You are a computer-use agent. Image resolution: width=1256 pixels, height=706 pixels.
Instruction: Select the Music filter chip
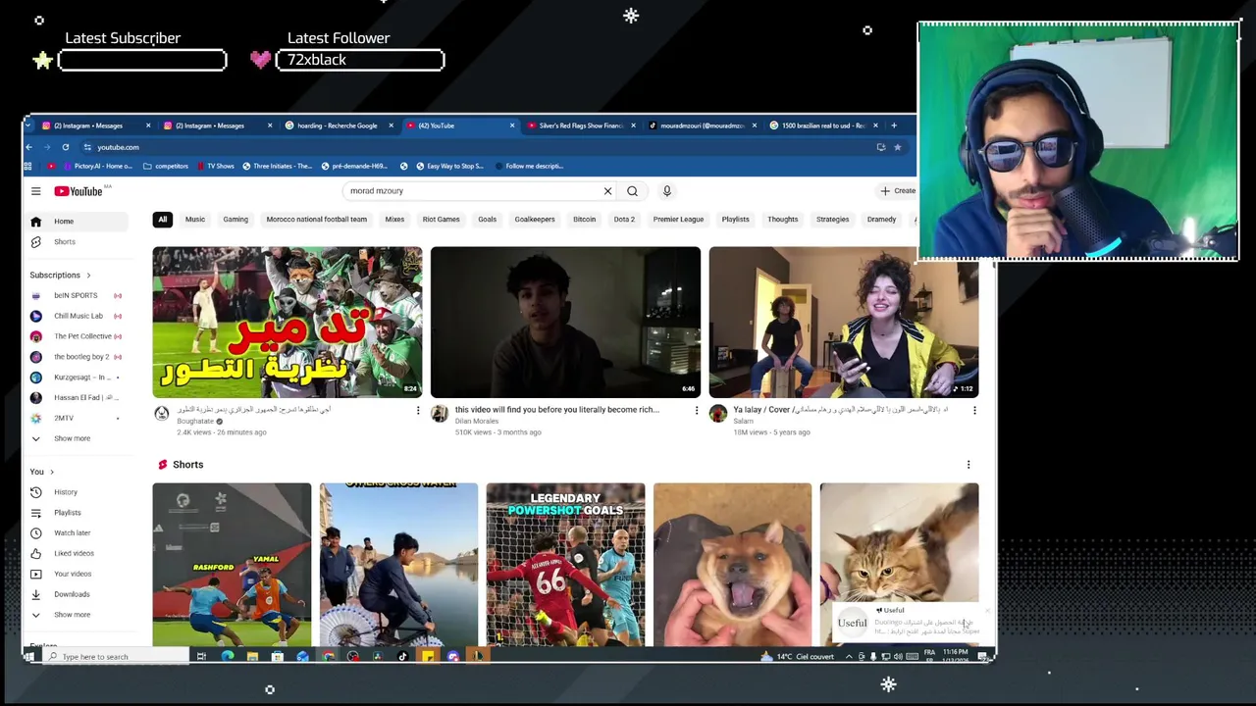(x=195, y=220)
